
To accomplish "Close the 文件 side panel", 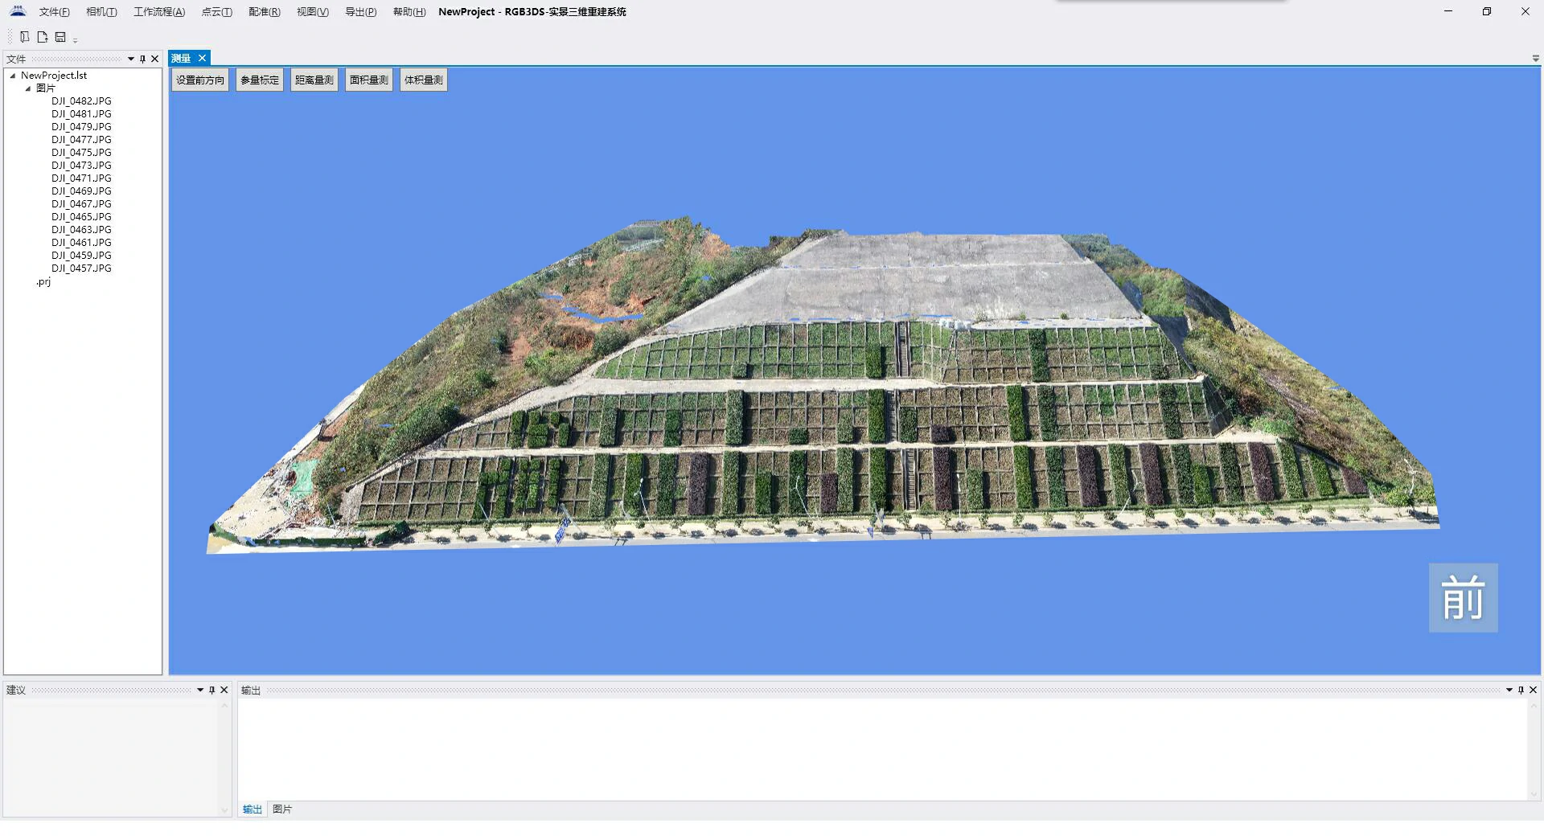I will pyautogui.click(x=155, y=59).
